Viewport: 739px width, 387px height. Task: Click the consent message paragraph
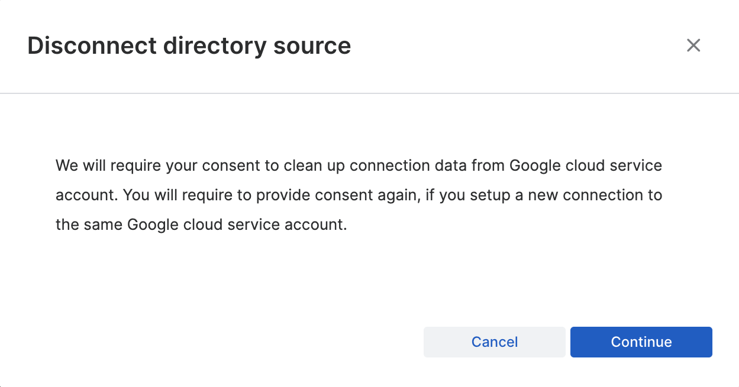tap(359, 195)
